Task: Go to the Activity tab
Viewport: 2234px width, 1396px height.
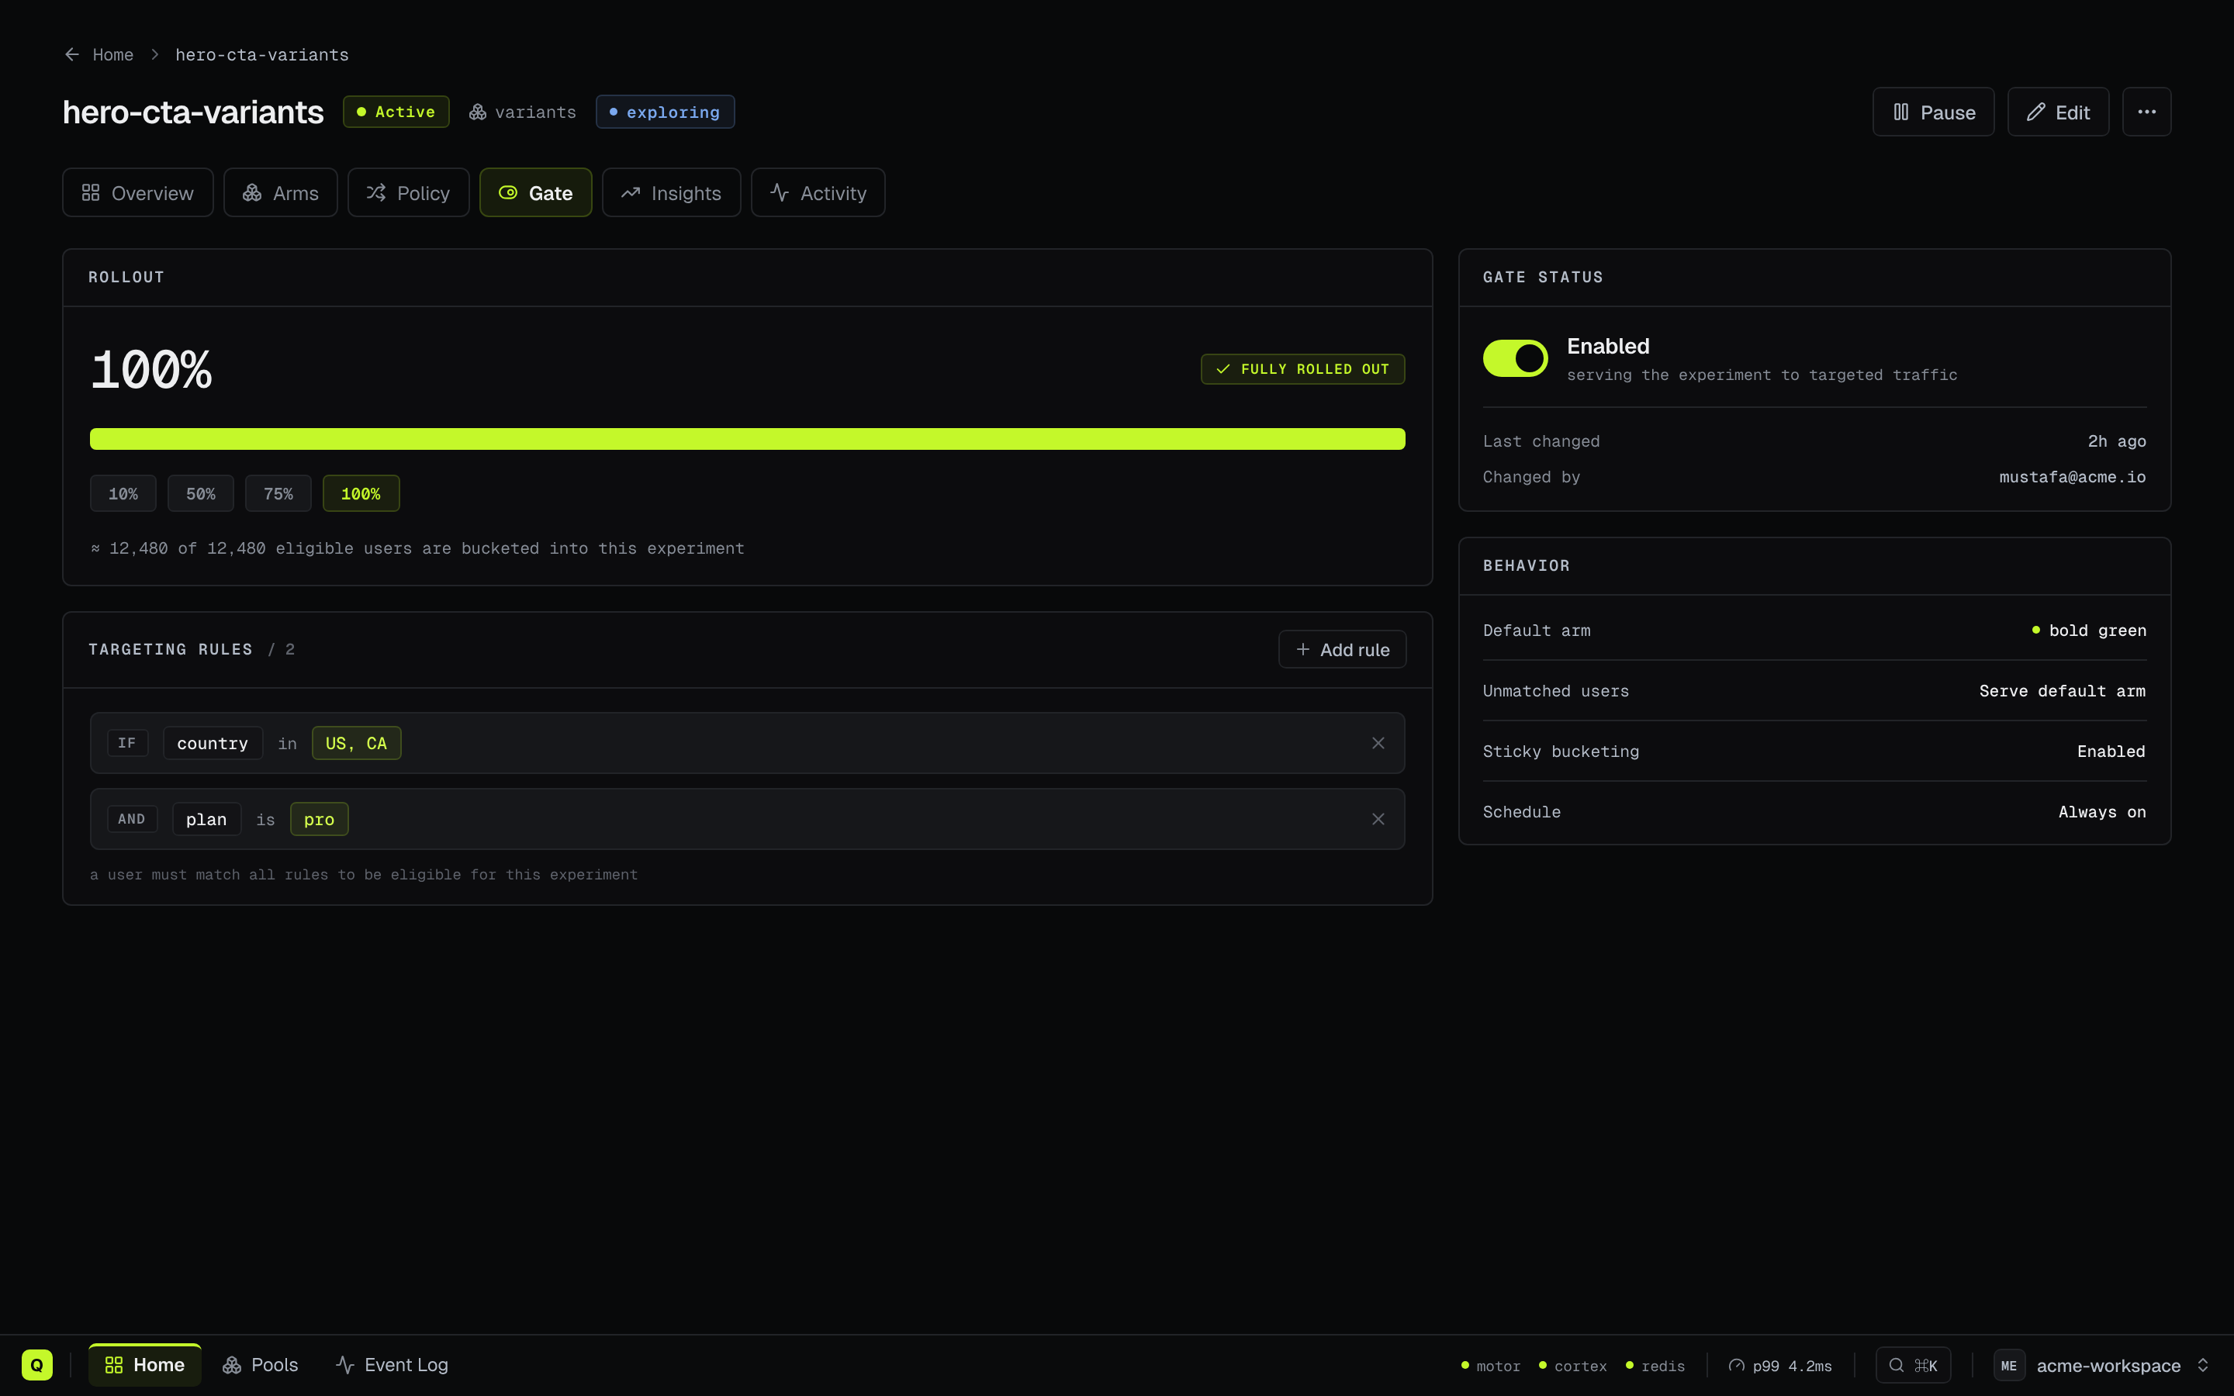Action: [818, 192]
